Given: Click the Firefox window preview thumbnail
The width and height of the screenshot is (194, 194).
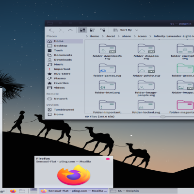Looking at the screenshot, I should click(x=74, y=175).
